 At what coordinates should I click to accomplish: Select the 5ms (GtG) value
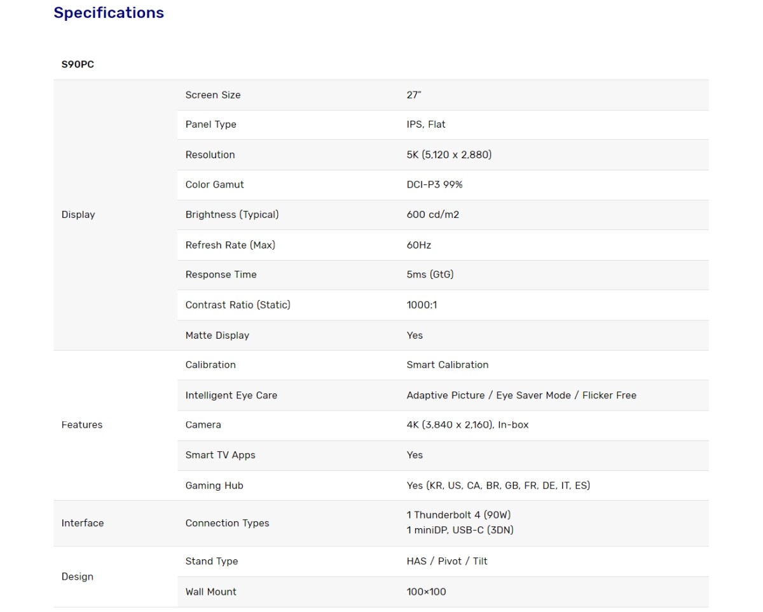[430, 275]
